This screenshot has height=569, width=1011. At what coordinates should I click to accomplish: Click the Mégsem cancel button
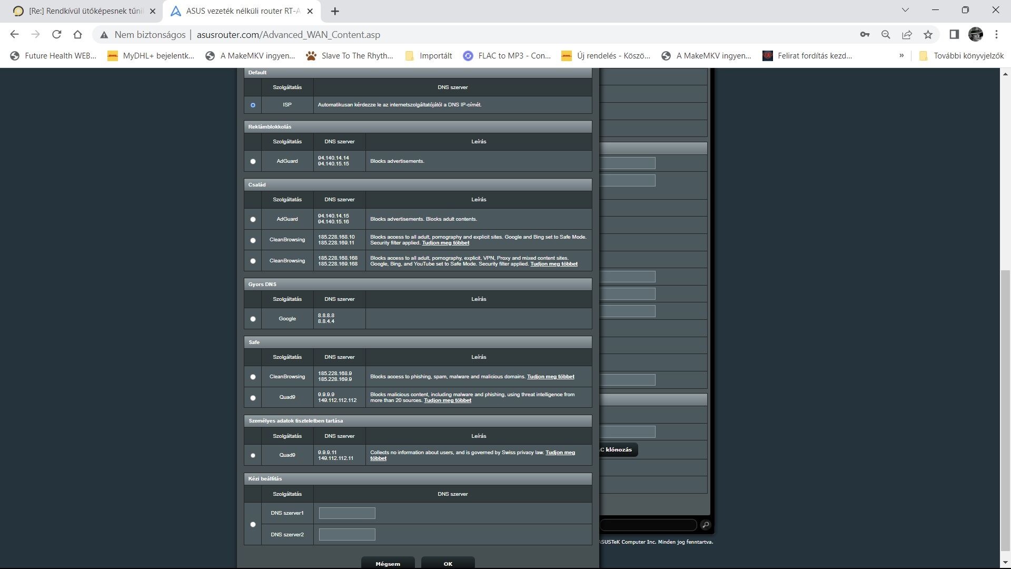click(x=388, y=563)
